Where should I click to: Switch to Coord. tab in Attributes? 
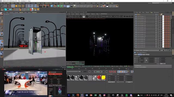coord(140,54)
